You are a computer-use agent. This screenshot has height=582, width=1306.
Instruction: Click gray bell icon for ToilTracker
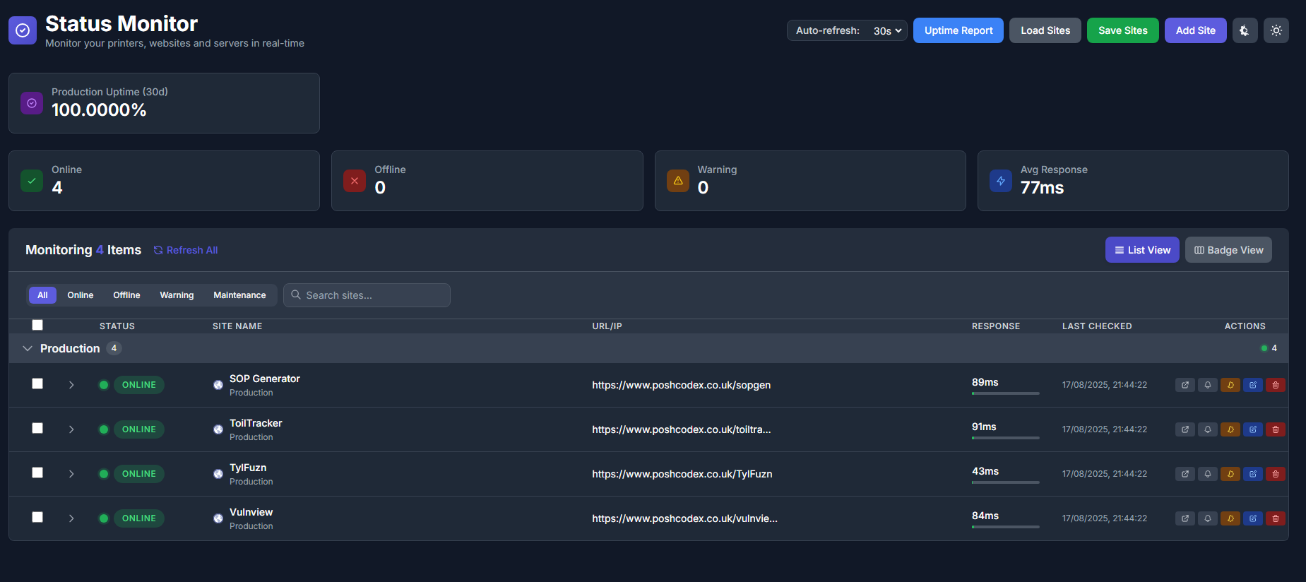point(1208,429)
